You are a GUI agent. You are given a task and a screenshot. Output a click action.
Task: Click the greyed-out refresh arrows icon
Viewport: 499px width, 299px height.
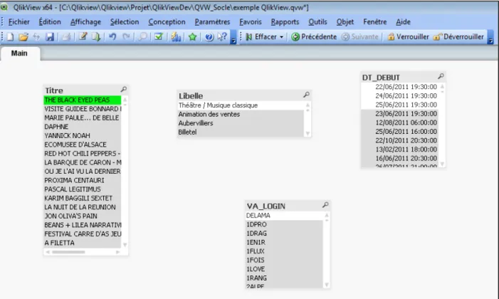(x=36, y=37)
